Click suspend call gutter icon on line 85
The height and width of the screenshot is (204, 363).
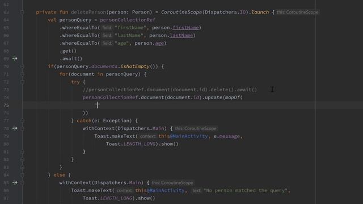[15, 182]
